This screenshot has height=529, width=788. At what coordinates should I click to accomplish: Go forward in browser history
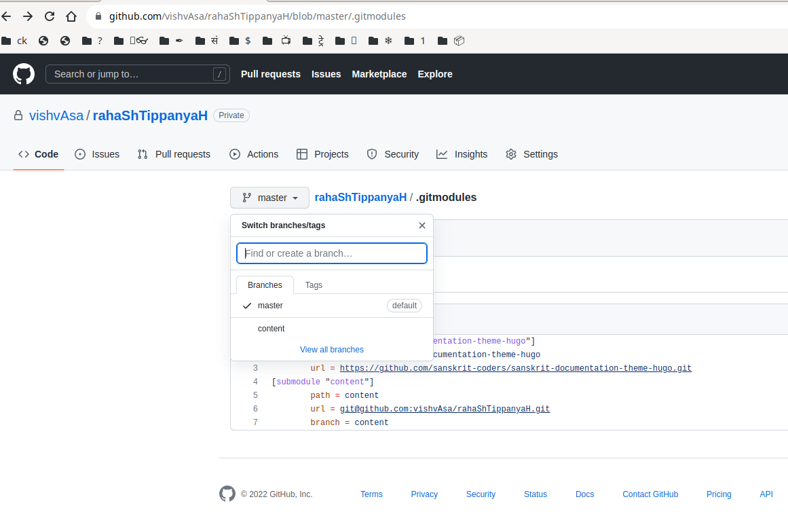[x=28, y=16]
